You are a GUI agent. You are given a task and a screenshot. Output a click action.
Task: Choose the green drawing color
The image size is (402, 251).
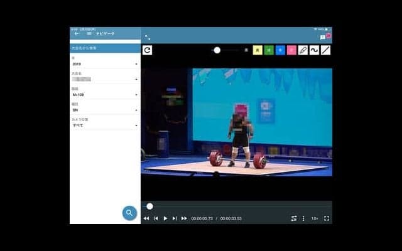(x=269, y=50)
